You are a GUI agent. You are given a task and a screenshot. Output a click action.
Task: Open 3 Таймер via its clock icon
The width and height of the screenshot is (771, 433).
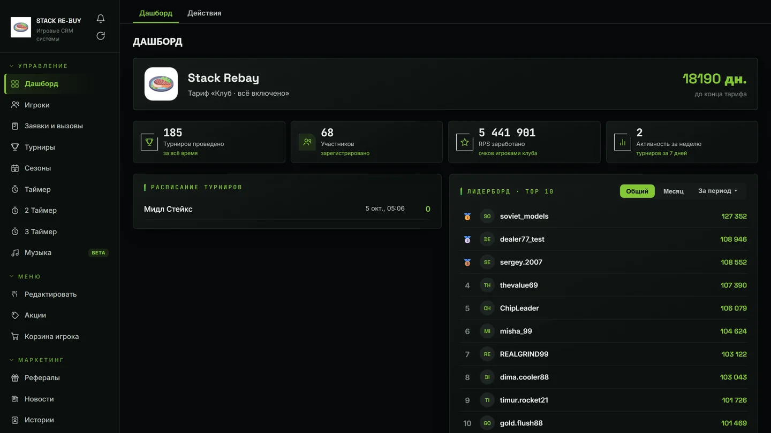pyautogui.click(x=15, y=231)
